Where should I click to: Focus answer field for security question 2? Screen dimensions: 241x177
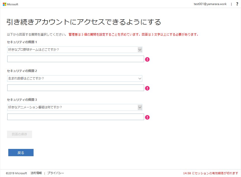tap(76, 88)
